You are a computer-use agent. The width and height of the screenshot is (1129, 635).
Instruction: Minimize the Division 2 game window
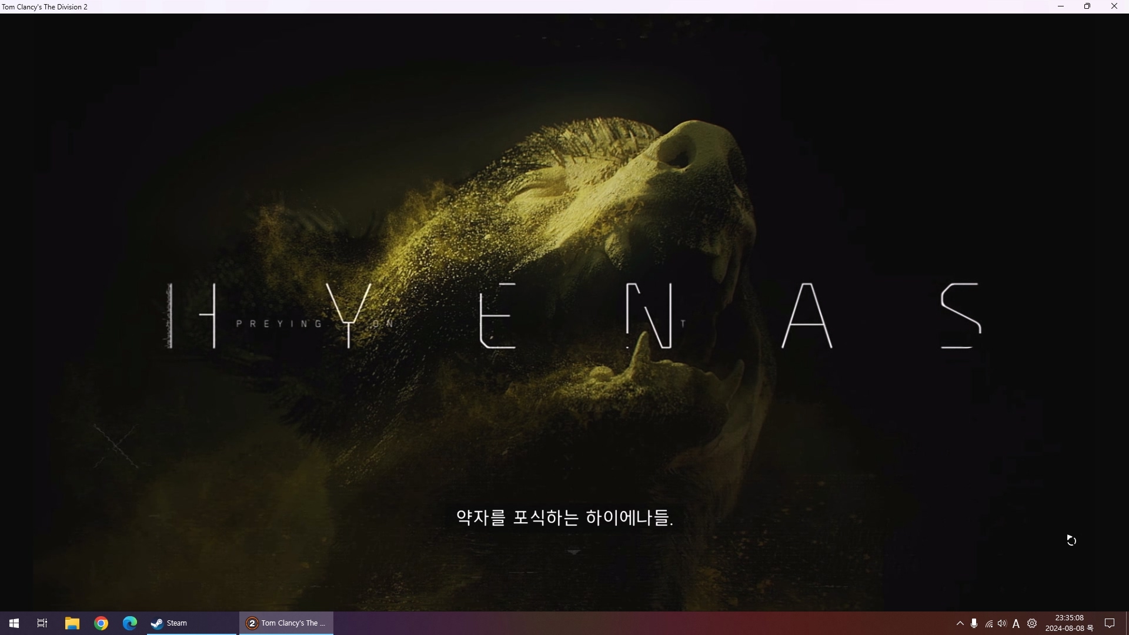(x=1061, y=6)
